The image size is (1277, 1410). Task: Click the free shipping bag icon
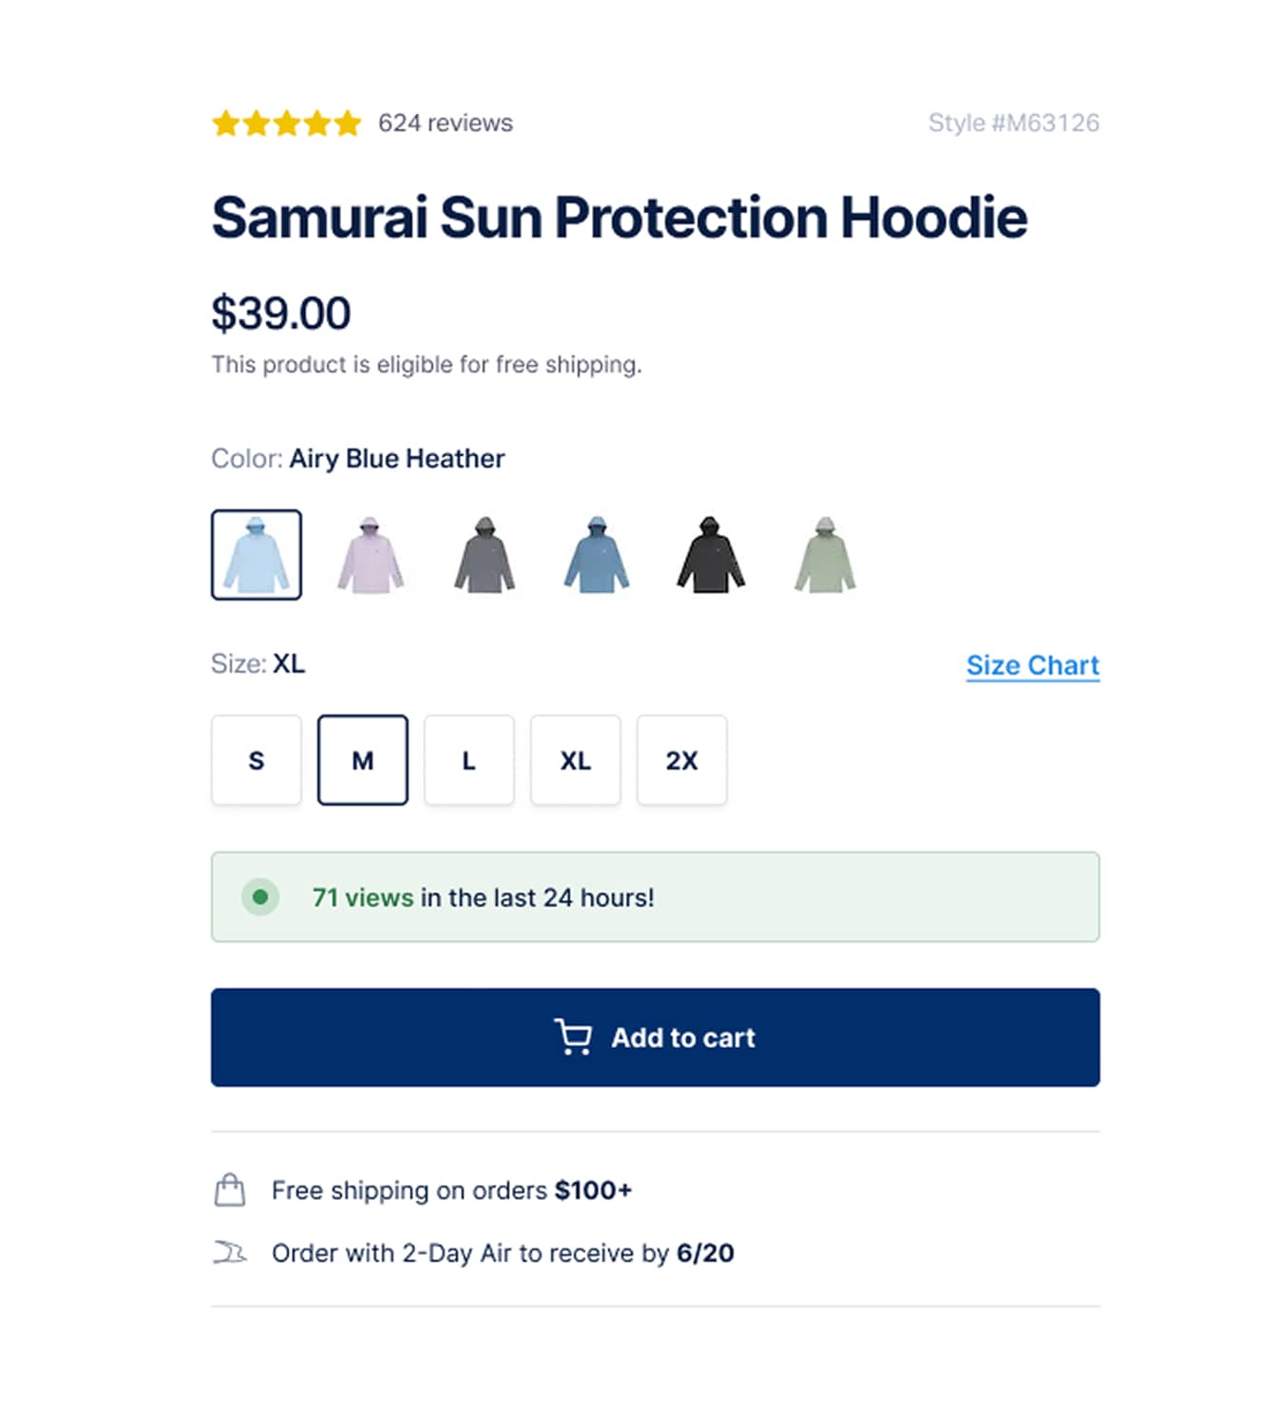230,1190
